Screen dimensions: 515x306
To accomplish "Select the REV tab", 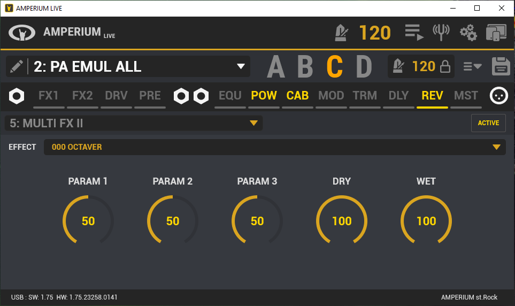I will click(432, 96).
